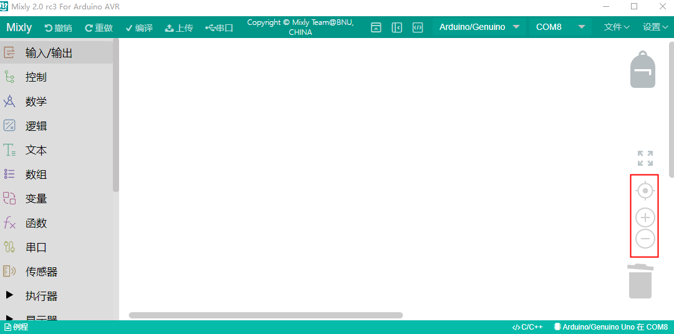Zoom out with the minus icon
This screenshot has height=334, width=674.
(645, 239)
